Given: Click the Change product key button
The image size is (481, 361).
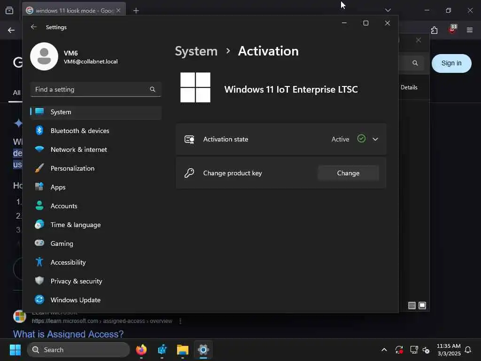Looking at the screenshot, I should point(348,173).
